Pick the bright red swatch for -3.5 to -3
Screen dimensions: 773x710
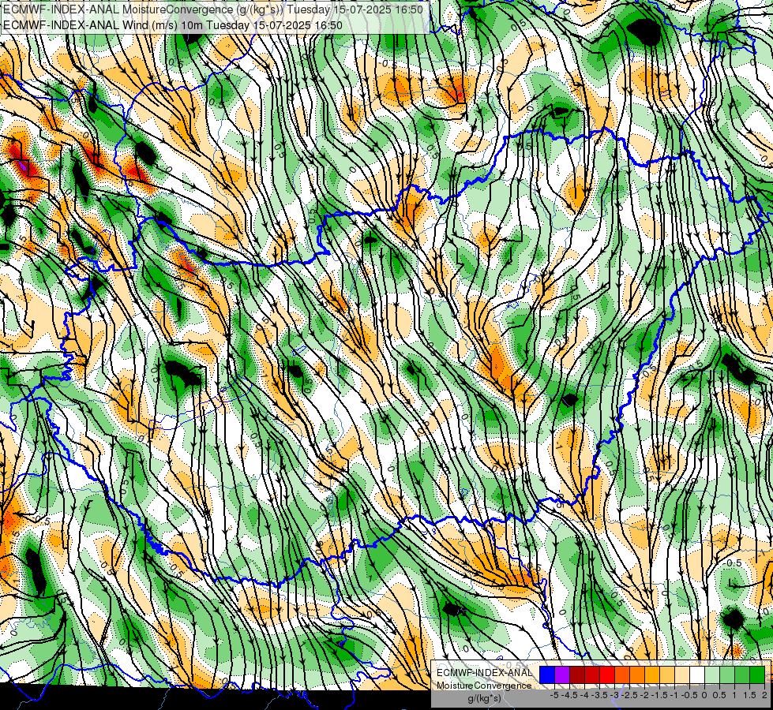[607, 674]
